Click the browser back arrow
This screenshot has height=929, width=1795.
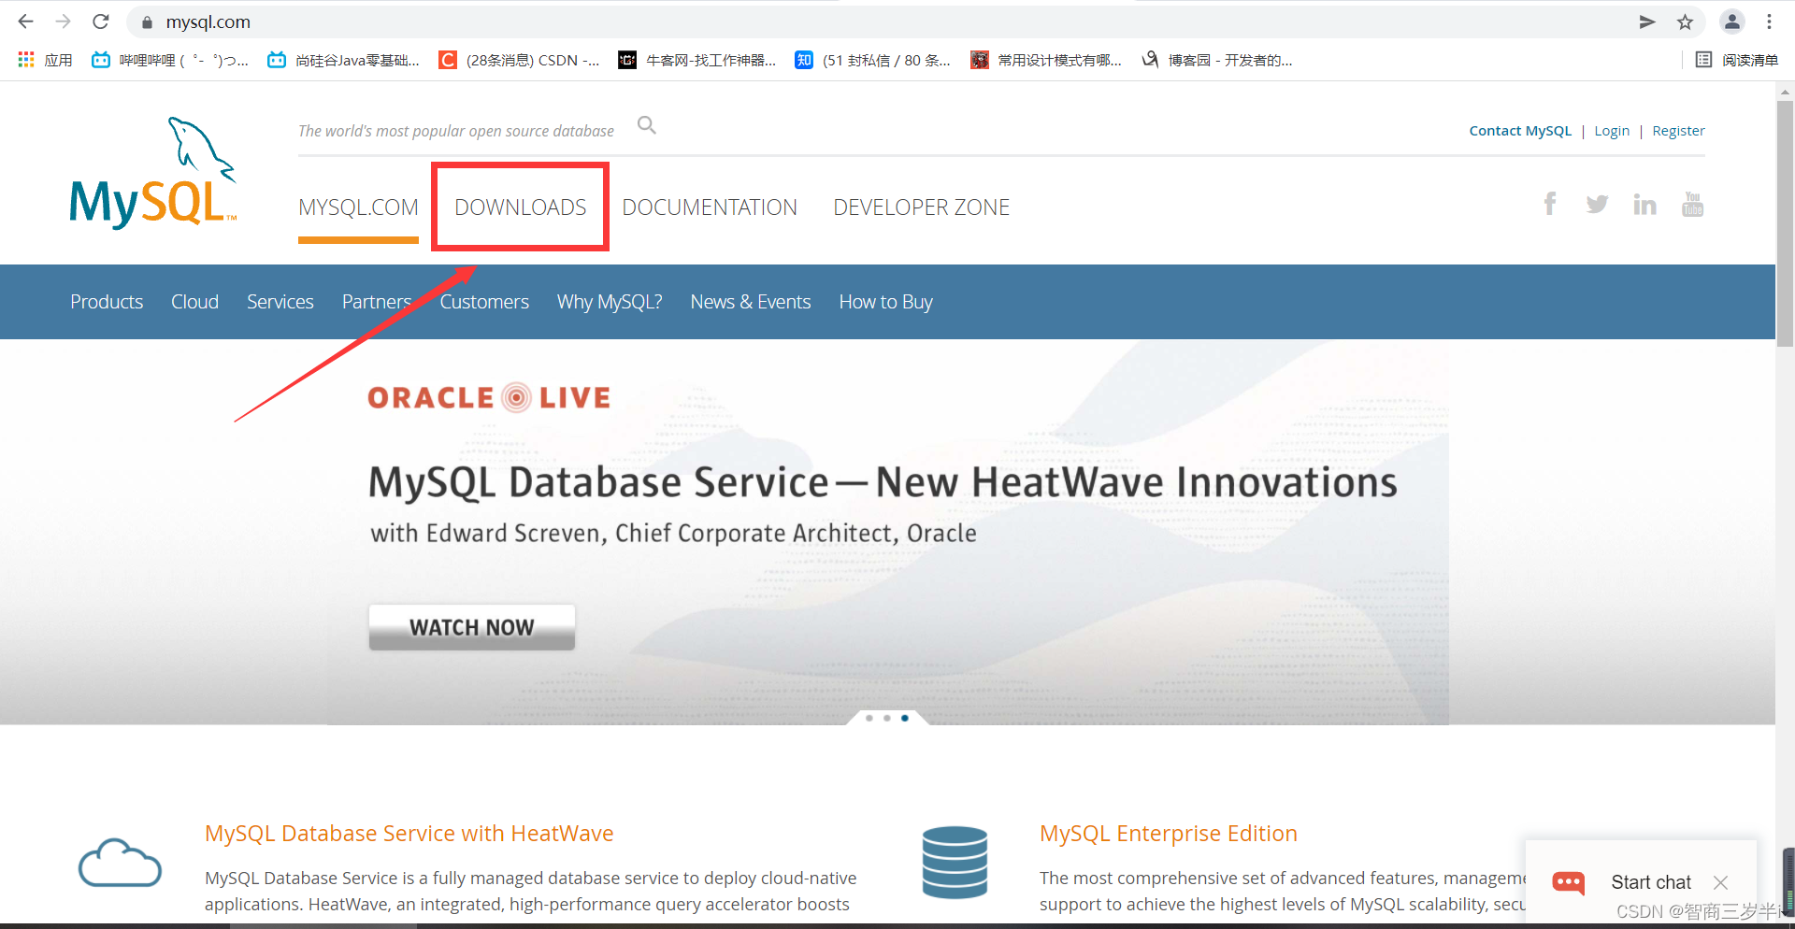(24, 21)
